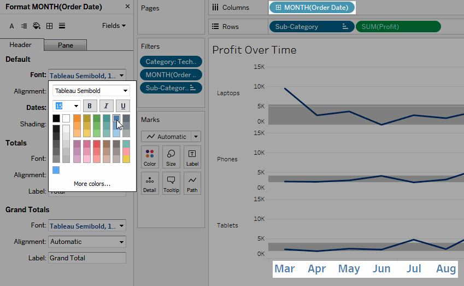
Task: Open the Color marks card
Action: tap(150, 157)
